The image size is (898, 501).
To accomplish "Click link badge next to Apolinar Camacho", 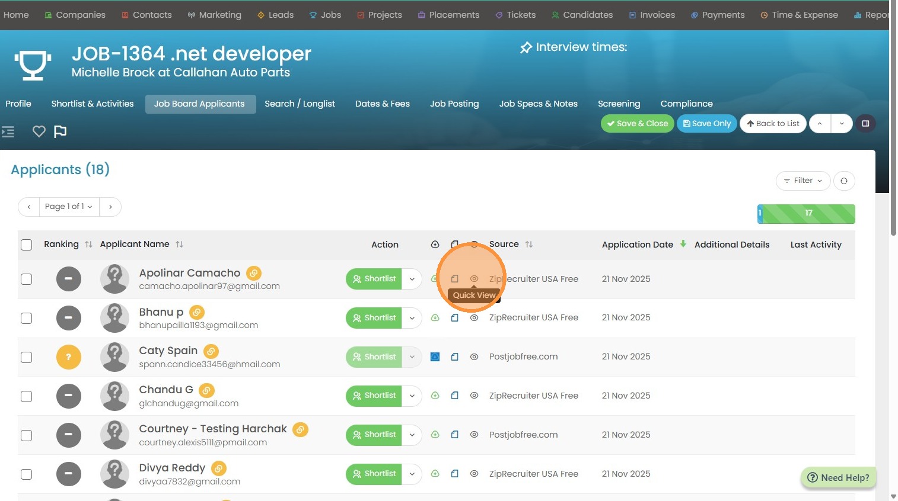I will [x=254, y=273].
